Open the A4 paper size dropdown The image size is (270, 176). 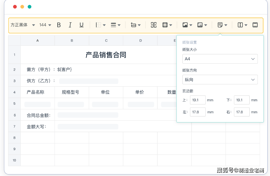click(220, 59)
